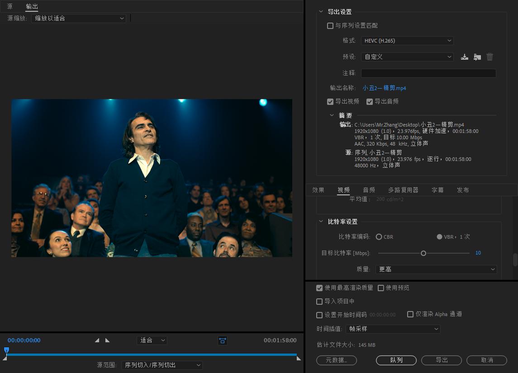
Task: Import a preset using the folder icon
Action: 477,57
